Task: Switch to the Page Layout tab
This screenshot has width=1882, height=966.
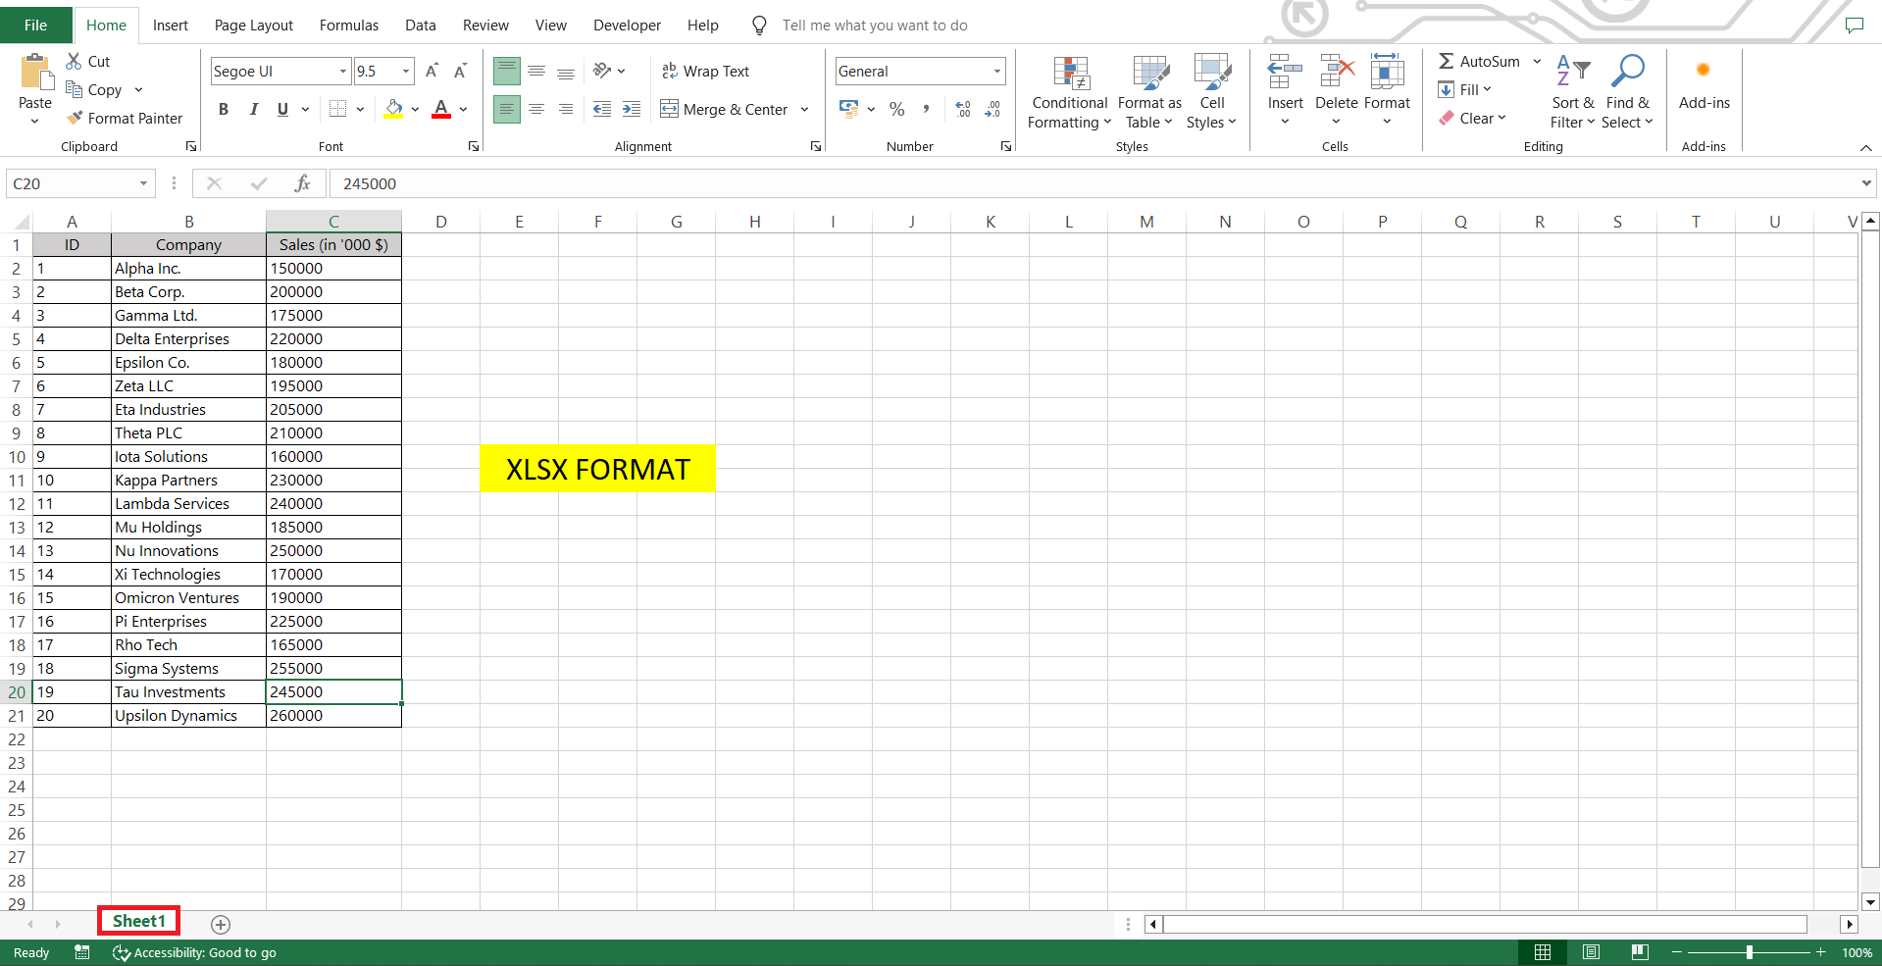Action: coord(254,25)
